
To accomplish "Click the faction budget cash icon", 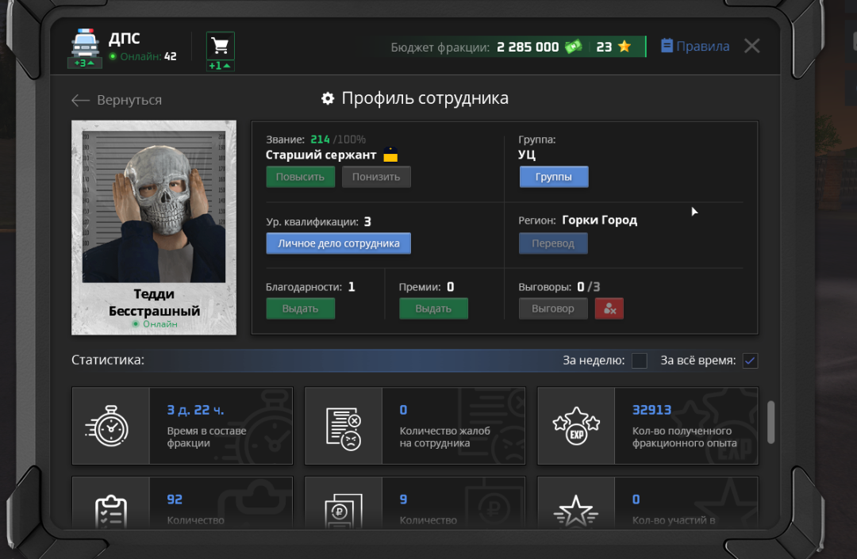I will click(x=573, y=47).
